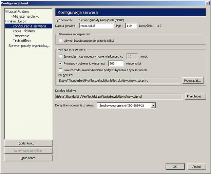Open the Tworzenie settings page

pos(21,36)
